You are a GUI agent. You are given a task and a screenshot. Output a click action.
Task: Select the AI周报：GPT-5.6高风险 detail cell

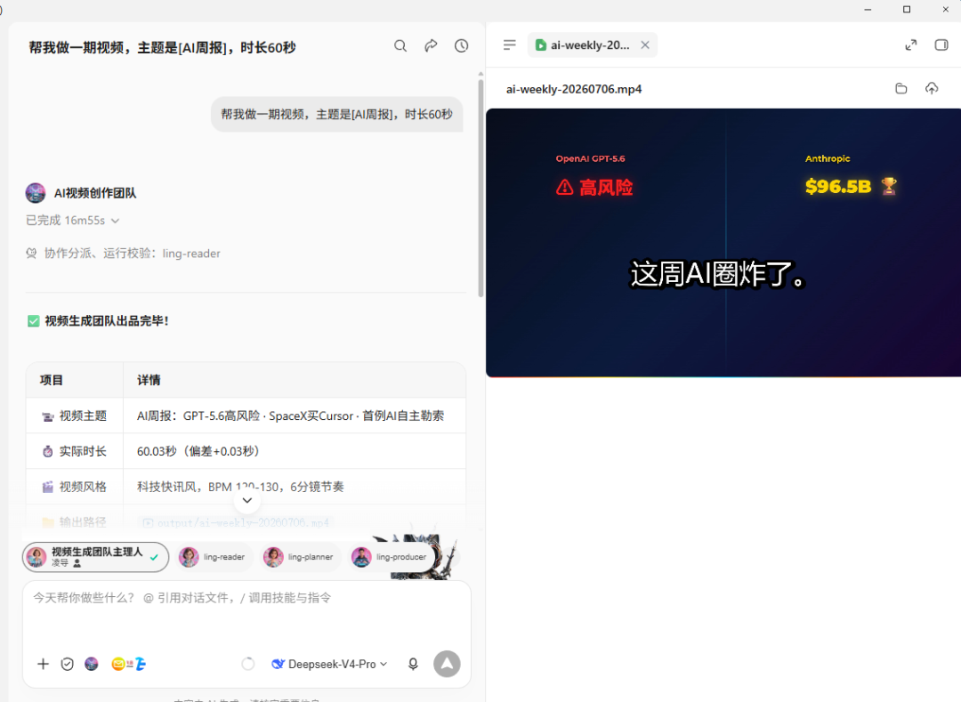(295, 416)
